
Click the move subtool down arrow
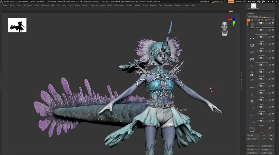coord(271,135)
